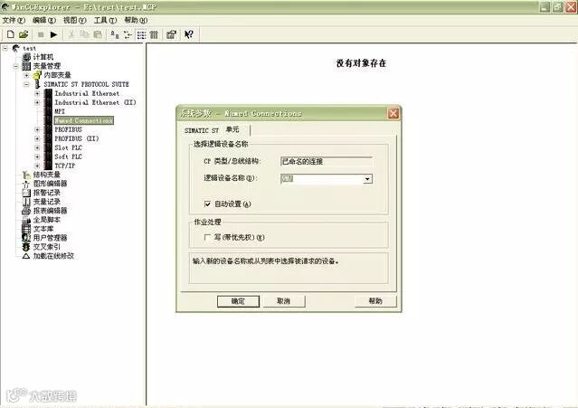Screen dimensions: 578x408
Task: Collapse the test project root node
Action: point(5,48)
